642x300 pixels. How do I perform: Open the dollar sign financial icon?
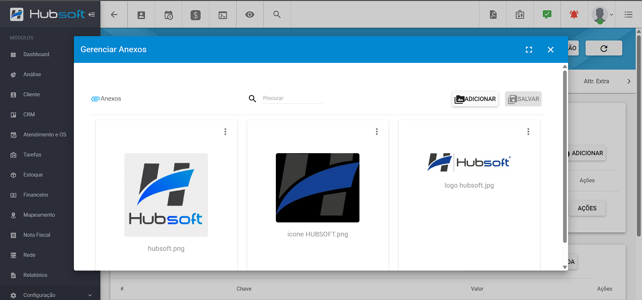point(196,15)
